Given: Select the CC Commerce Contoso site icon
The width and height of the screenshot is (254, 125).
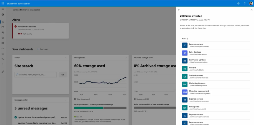Looking at the screenshot, I should click(185, 61).
